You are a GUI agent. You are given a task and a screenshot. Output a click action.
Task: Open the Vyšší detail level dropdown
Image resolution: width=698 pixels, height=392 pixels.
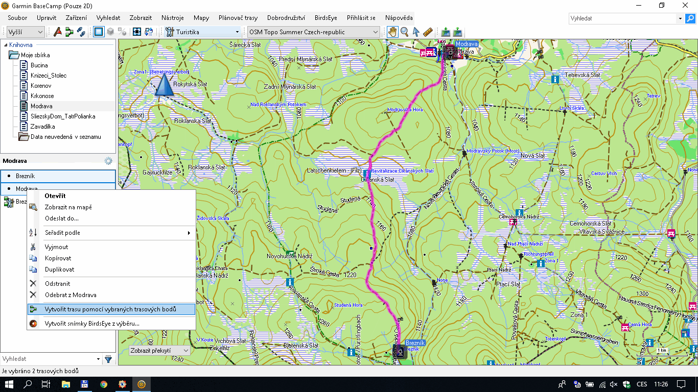[26, 32]
